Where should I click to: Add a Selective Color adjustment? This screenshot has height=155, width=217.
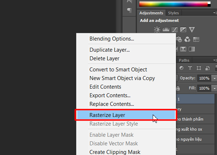click(x=183, y=49)
